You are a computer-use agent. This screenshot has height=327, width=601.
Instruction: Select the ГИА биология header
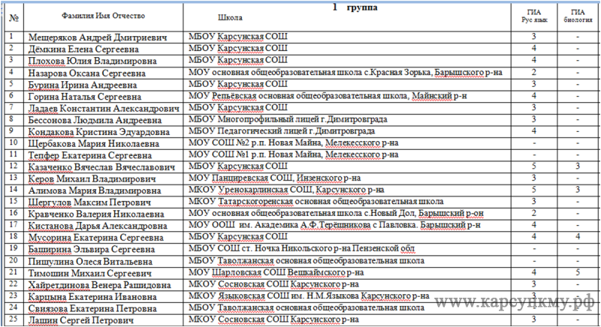click(x=578, y=16)
